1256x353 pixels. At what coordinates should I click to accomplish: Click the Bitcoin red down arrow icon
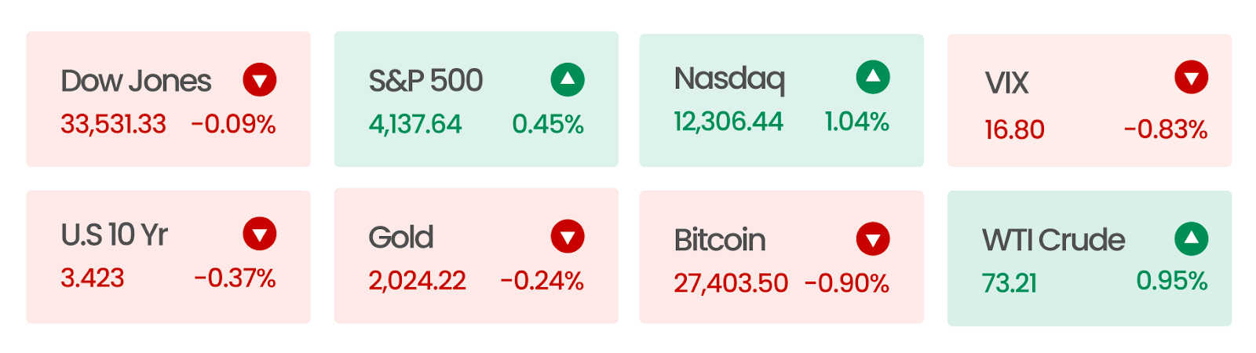point(873,239)
